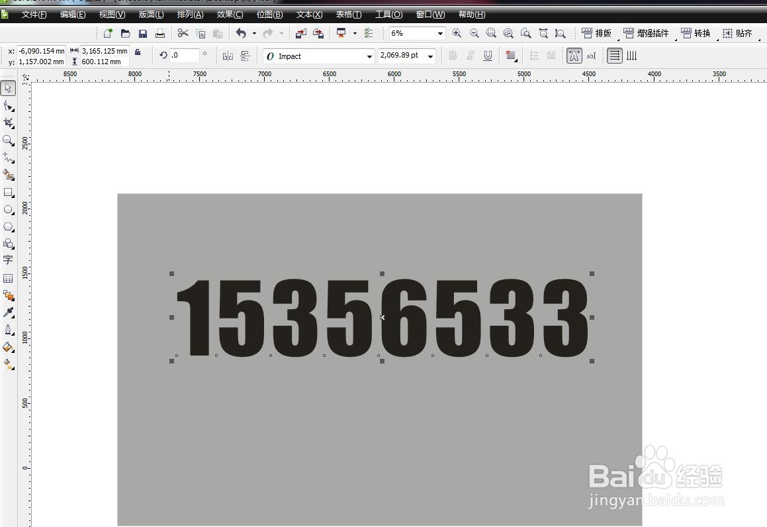Activate the Zoom tool in toolbox
Image resolution: width=767 pixels, height=527 pixels.
point(8,140)
